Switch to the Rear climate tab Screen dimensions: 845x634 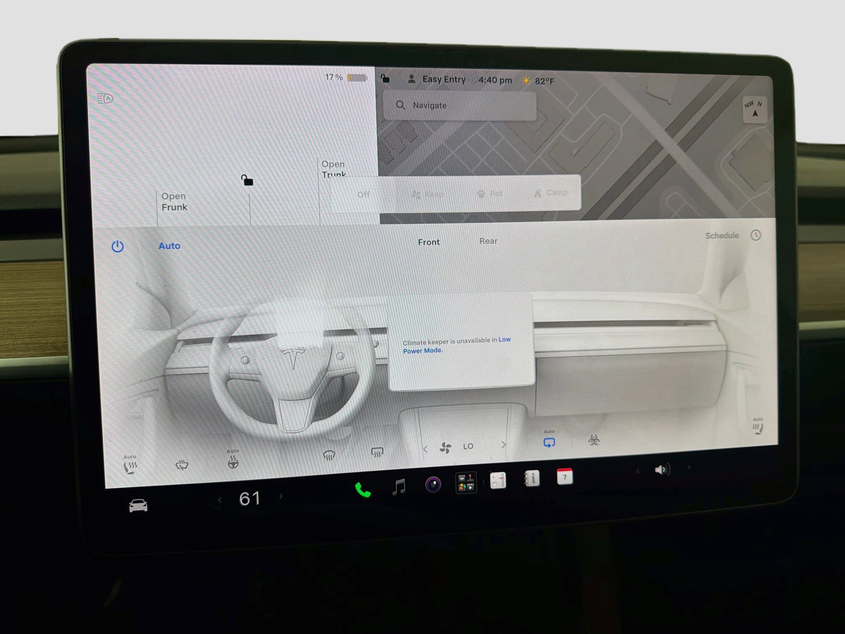pos(488,241)
